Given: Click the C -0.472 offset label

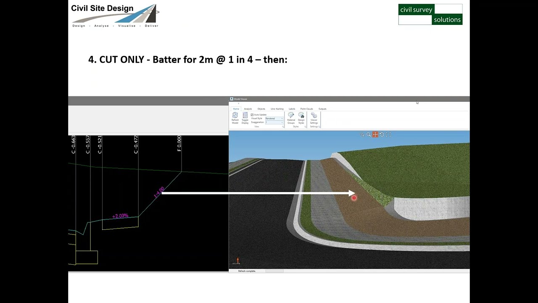Looking at the screenshot, I should point(136,144).
